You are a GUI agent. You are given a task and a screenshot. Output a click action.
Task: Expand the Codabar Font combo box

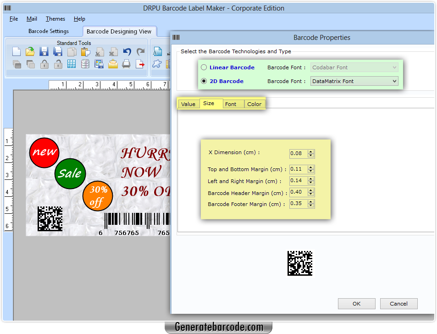[x=393, y=67]
